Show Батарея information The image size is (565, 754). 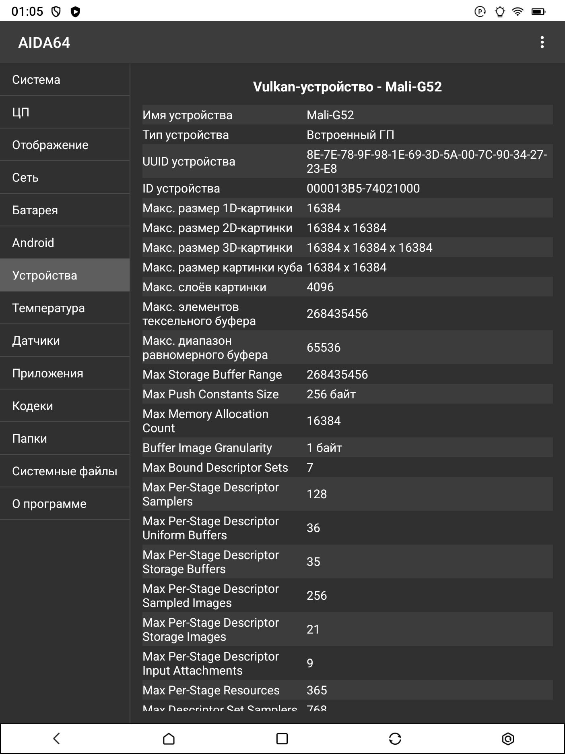[65, 210]
